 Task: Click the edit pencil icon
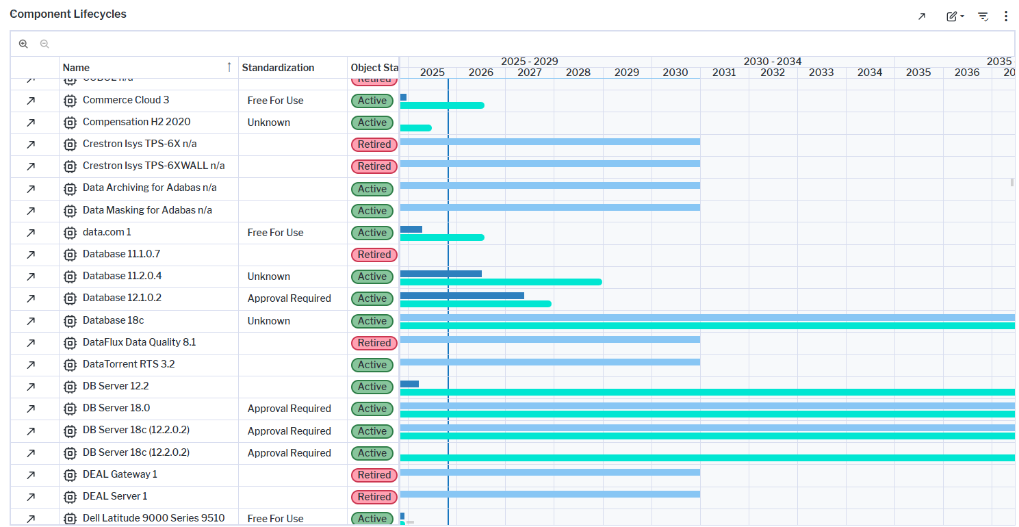tap(951, 16)
